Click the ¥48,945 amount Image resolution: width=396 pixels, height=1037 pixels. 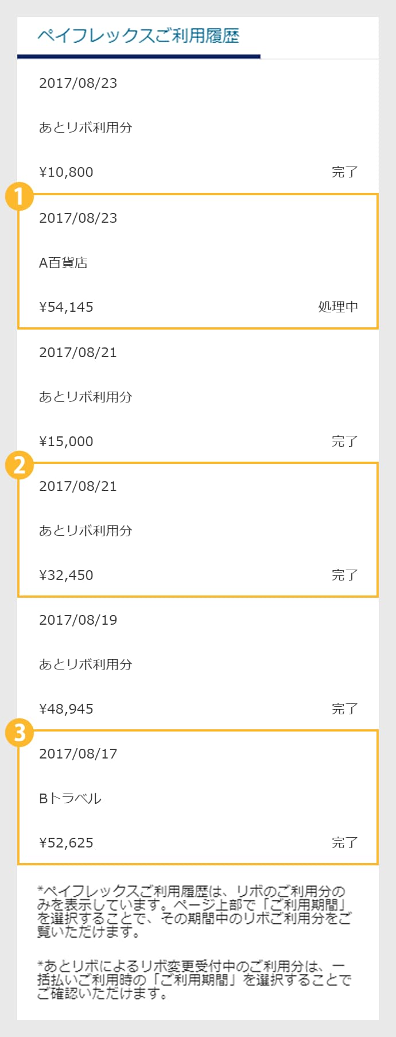[66, 709]
